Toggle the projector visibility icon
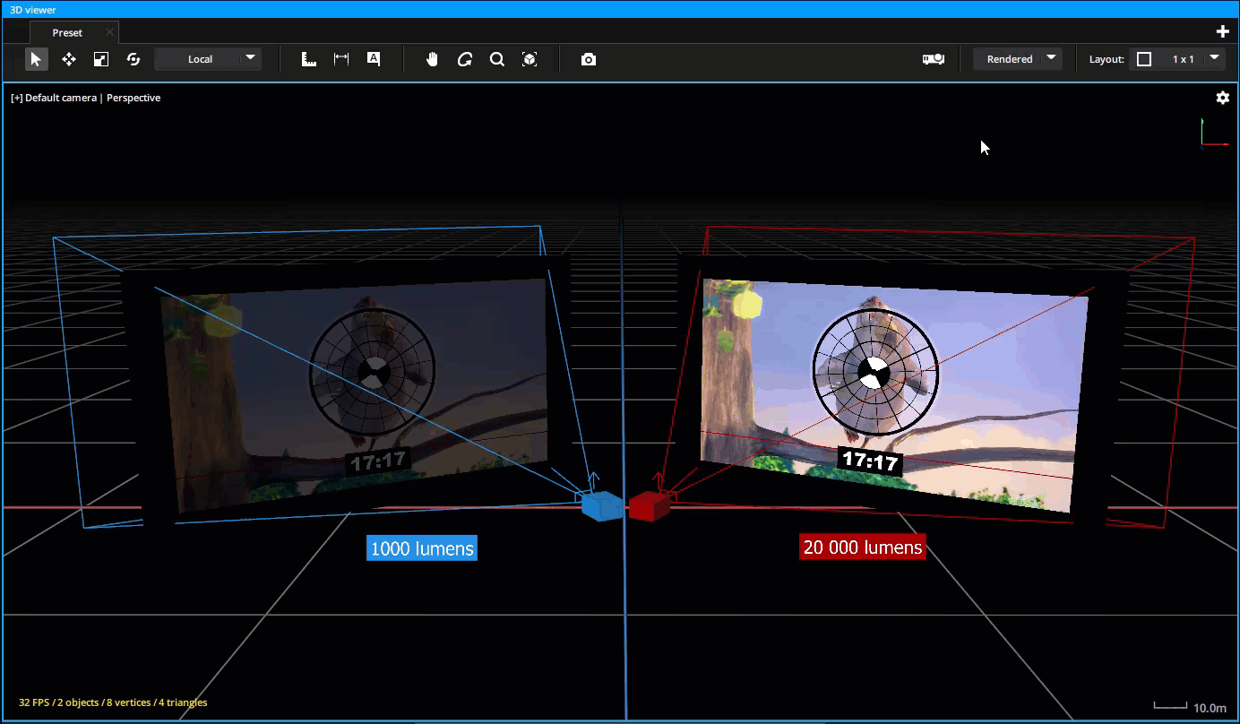This screenshot has width=1240, height=724. [x=933, y=58]
